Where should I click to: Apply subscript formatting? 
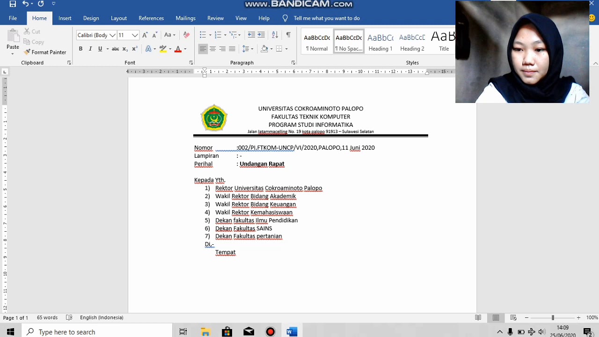pos(125,49)
